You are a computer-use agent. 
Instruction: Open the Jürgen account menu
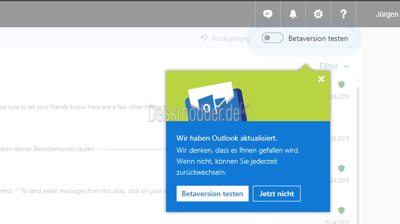click(387, 14)
